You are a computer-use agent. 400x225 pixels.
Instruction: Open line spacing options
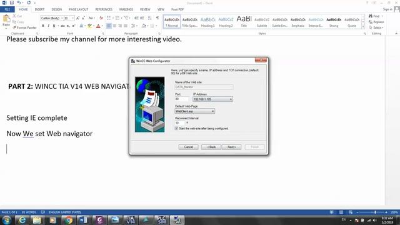click(134, 26)
